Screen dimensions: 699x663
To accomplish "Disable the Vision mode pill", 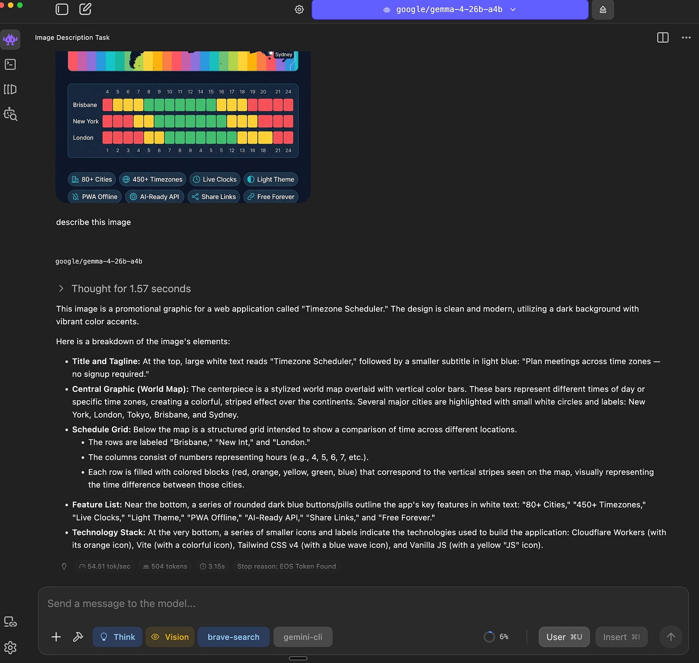I will [x=169, y=637].
